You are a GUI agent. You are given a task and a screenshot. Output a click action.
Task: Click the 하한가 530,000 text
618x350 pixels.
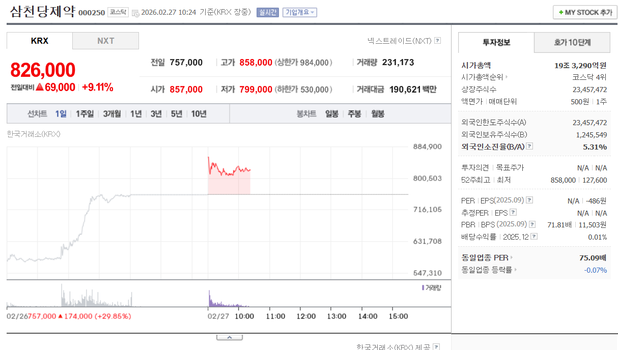(x=303, y=90)
